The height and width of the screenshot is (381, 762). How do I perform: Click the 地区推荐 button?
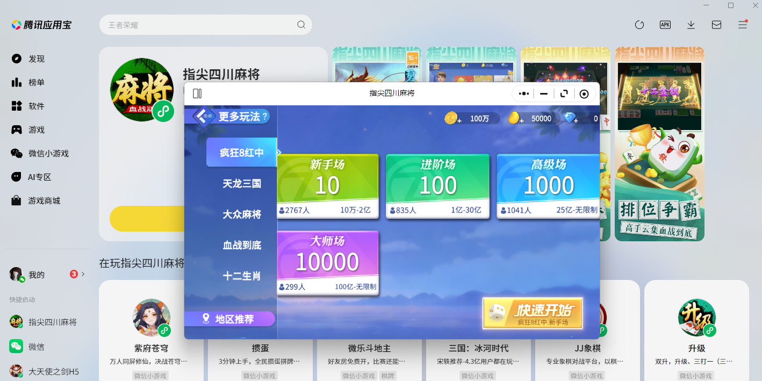click(x=229, y=319)
